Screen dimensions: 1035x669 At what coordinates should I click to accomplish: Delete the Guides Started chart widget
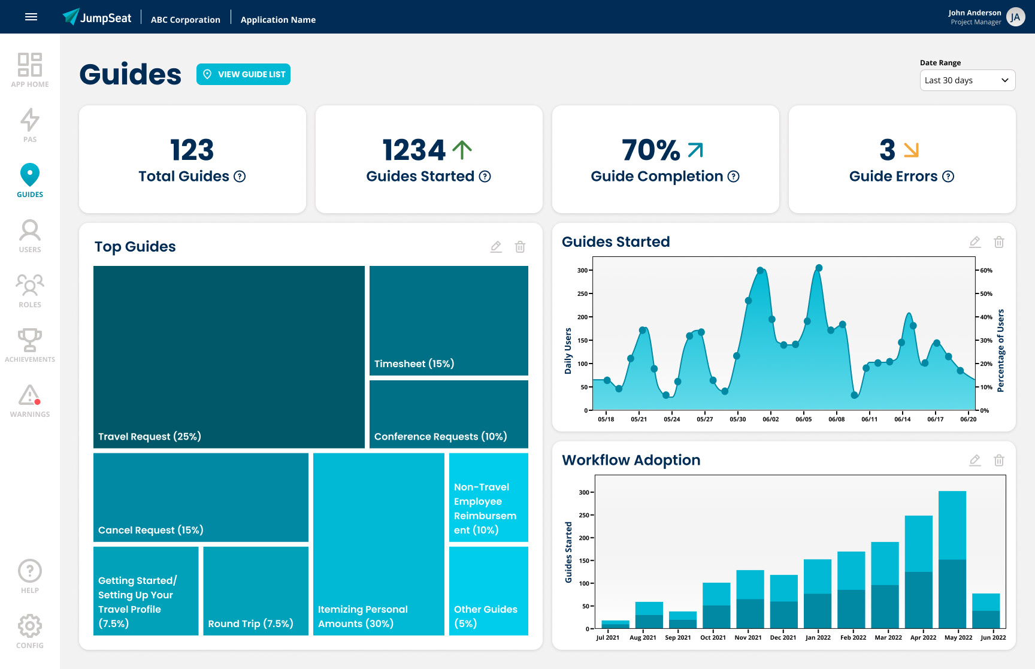999,242
